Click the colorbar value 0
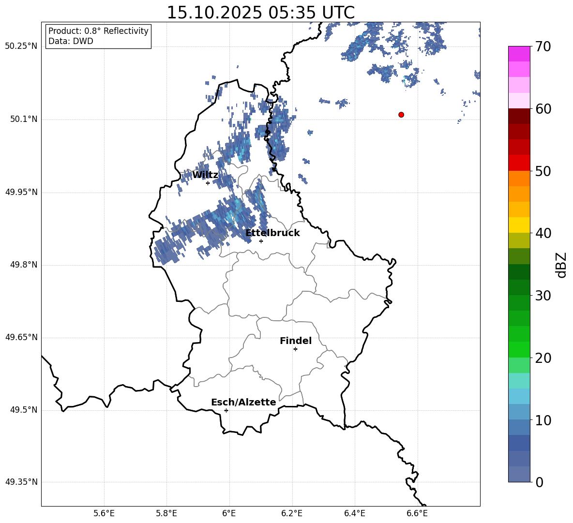Screen dimensions: 573x523 539,482
